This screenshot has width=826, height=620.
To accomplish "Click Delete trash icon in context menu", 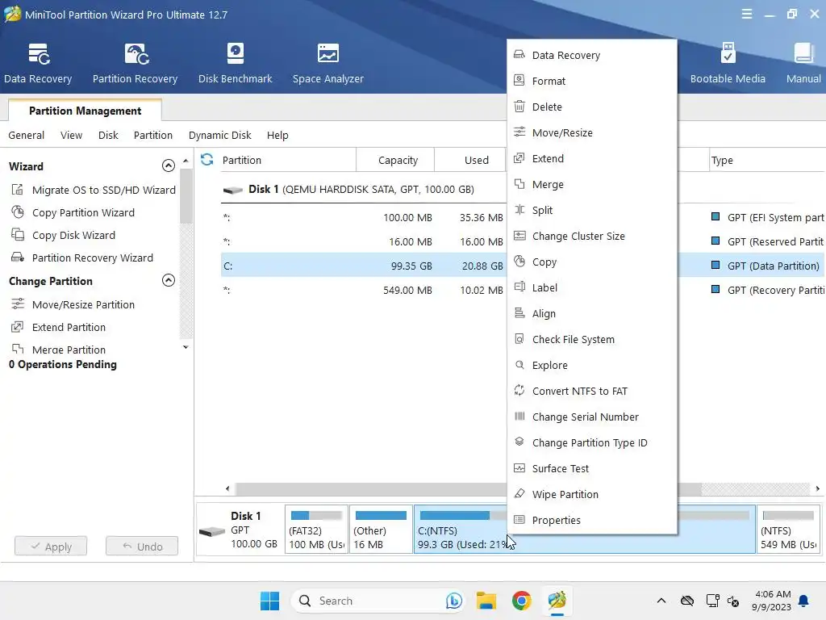I will [519, 106].
